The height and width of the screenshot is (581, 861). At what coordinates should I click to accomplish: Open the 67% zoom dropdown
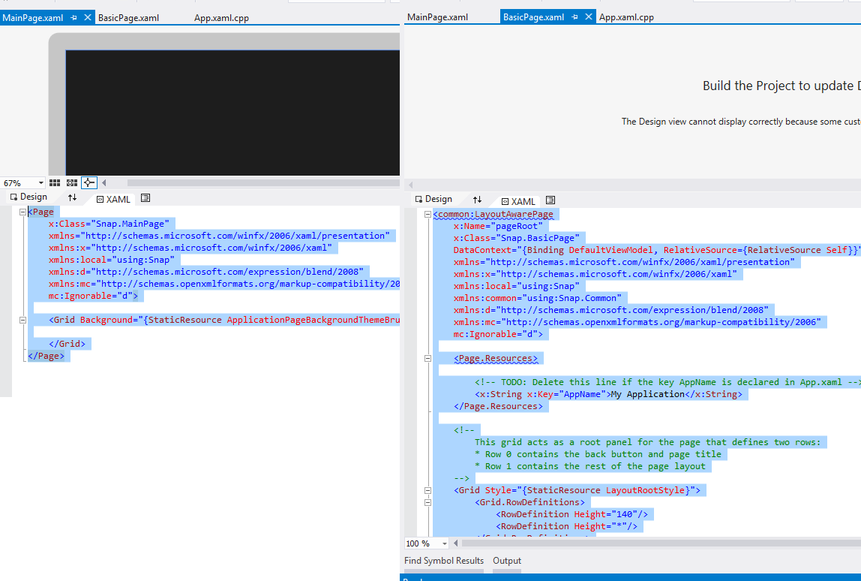point(40,183)
